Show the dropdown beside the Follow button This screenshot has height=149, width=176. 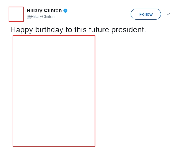pos(168,14)
